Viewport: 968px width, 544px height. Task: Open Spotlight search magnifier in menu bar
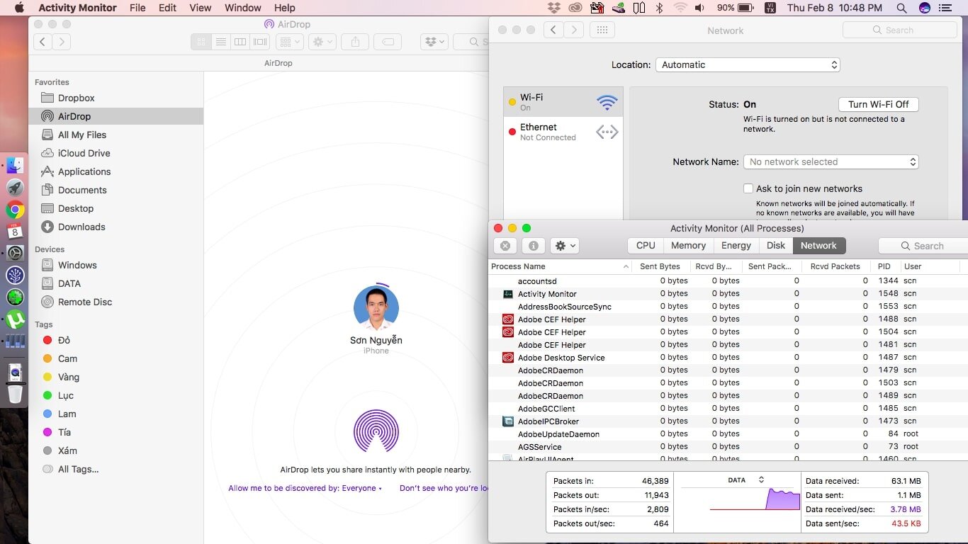[x=901, y=8]
